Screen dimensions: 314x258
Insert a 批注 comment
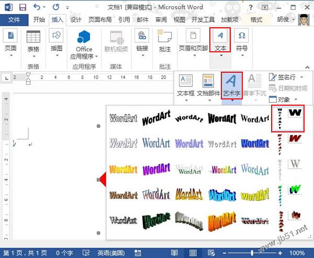tap(165, 41)
